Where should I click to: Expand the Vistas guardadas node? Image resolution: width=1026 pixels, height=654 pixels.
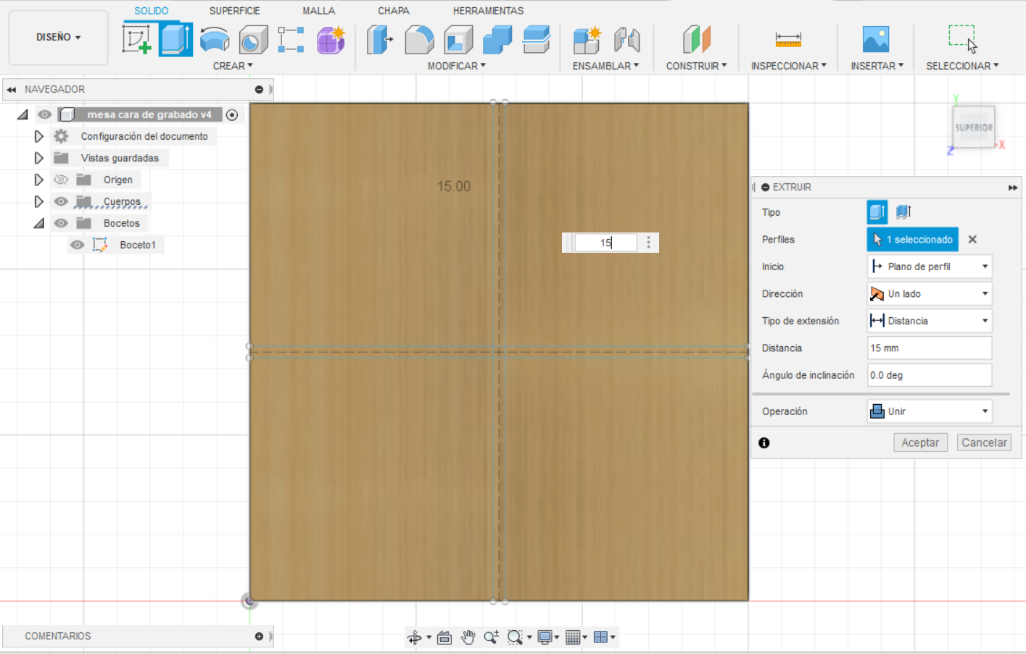tap(38, 158)
